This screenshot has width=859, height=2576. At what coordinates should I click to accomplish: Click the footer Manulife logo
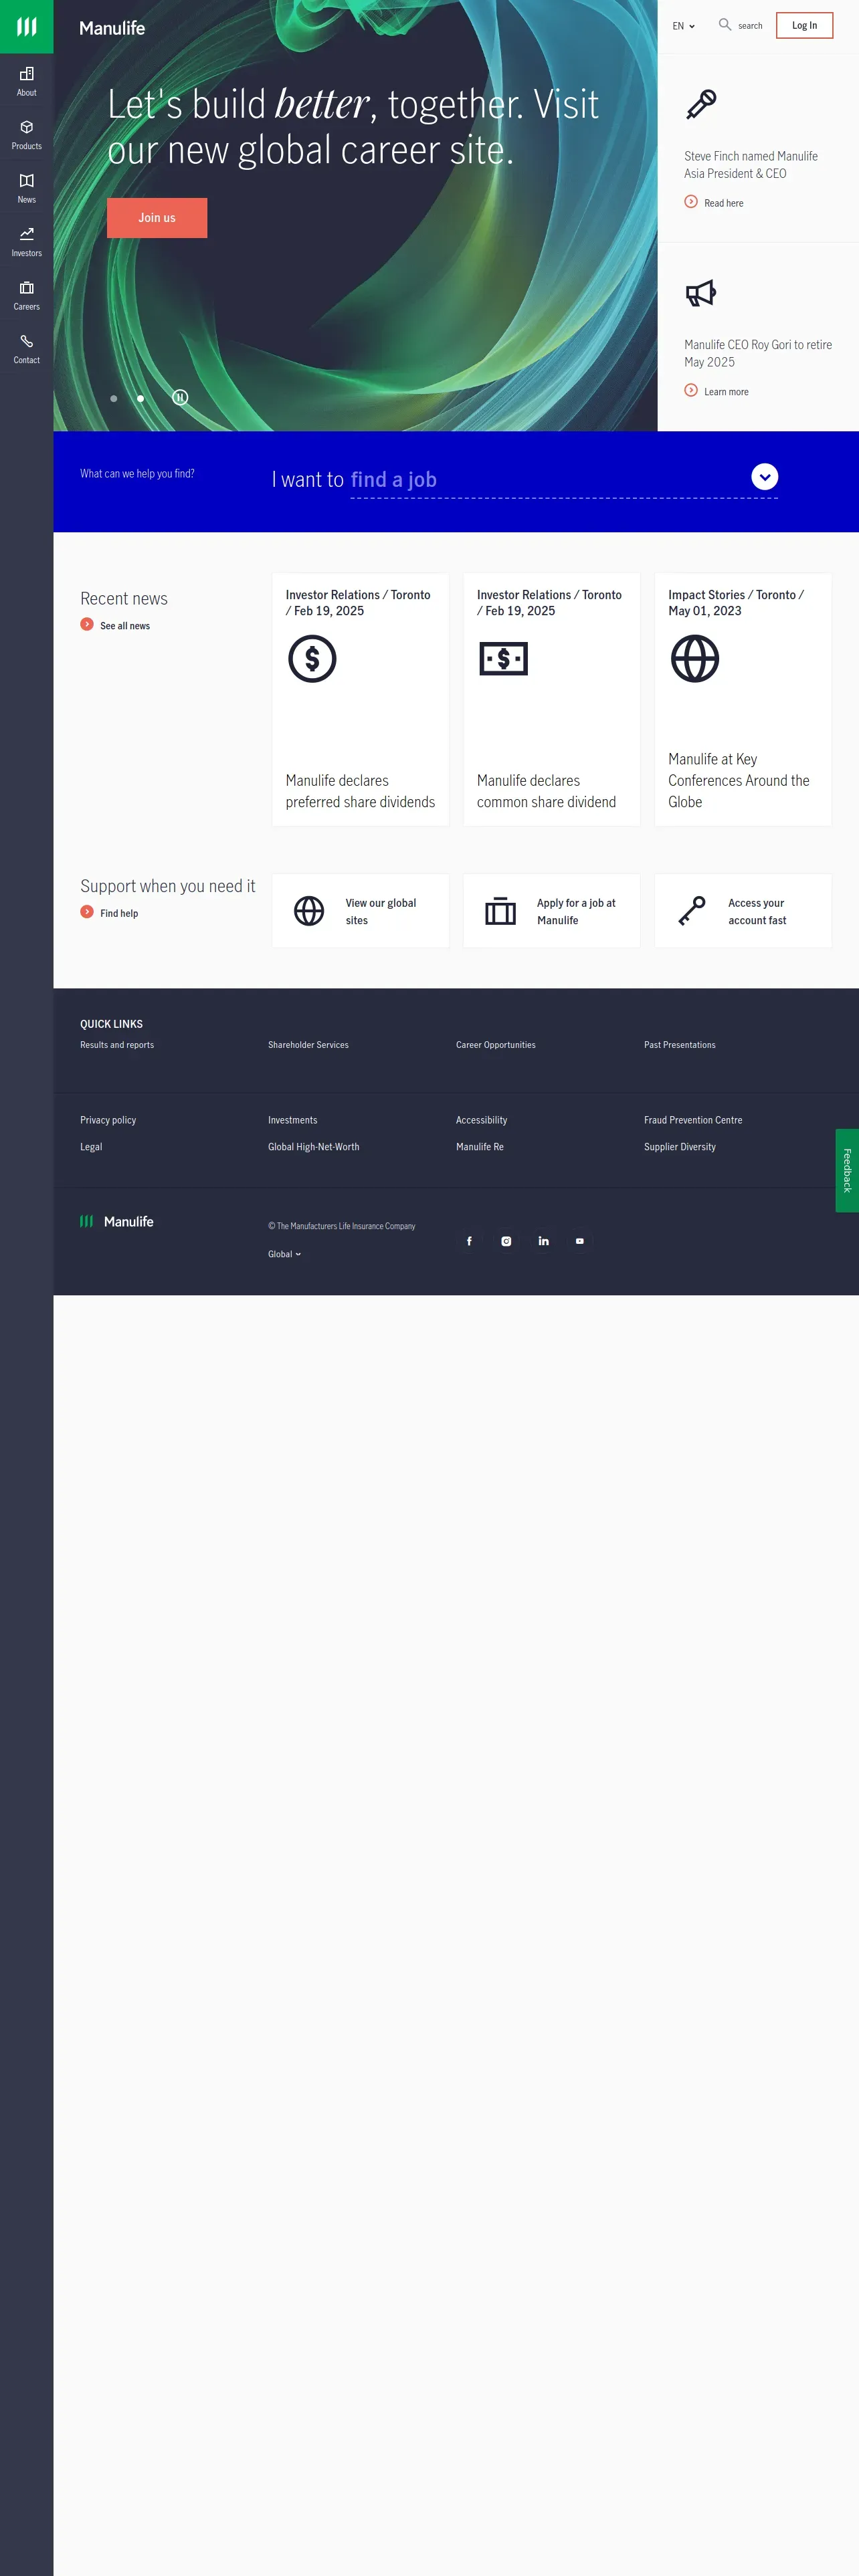(x=117, y=1222)
